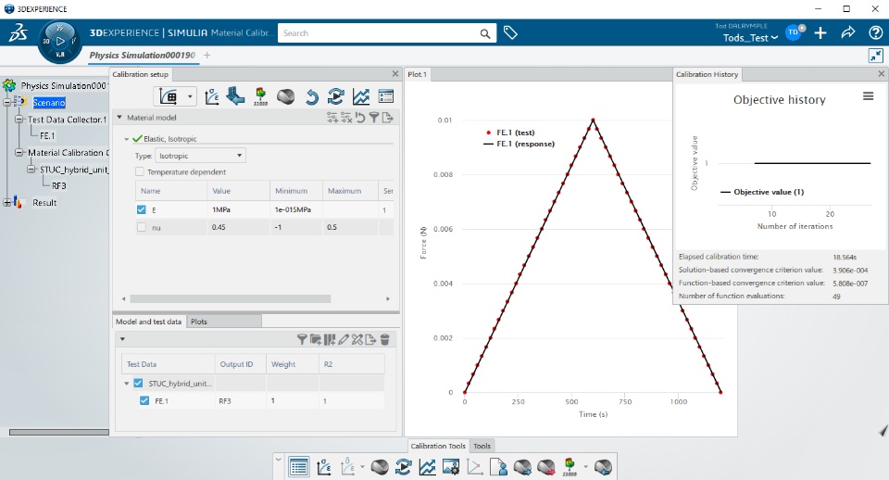Click the pencil edit icon above Test Data table
Image resolution: width=889 pixels, height=480 pixels.
point(343,339)
